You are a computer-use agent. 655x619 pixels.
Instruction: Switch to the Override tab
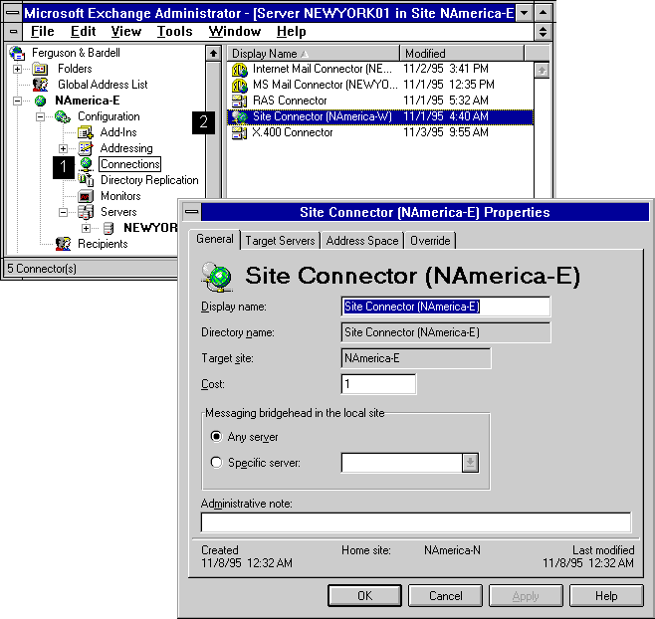click(430, 241)
